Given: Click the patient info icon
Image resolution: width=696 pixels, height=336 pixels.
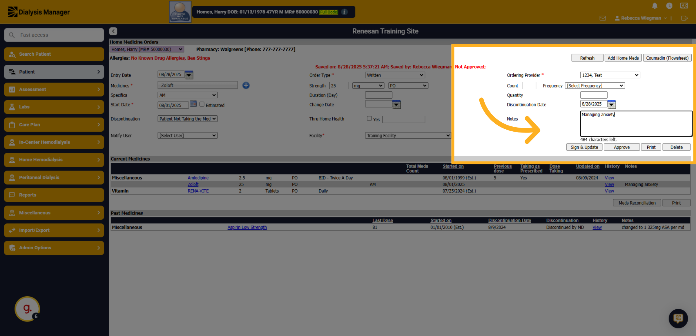Looking at the screenshot, I should point(345,12).
